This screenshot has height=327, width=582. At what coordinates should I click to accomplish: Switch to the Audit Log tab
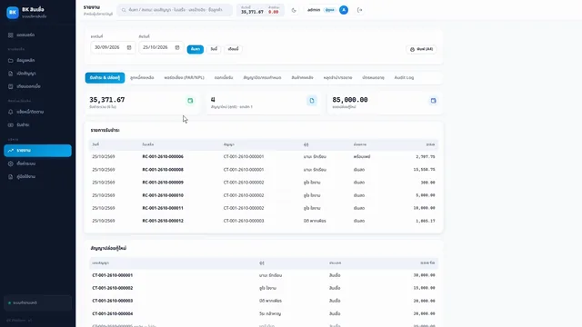(x=404, y=77)
